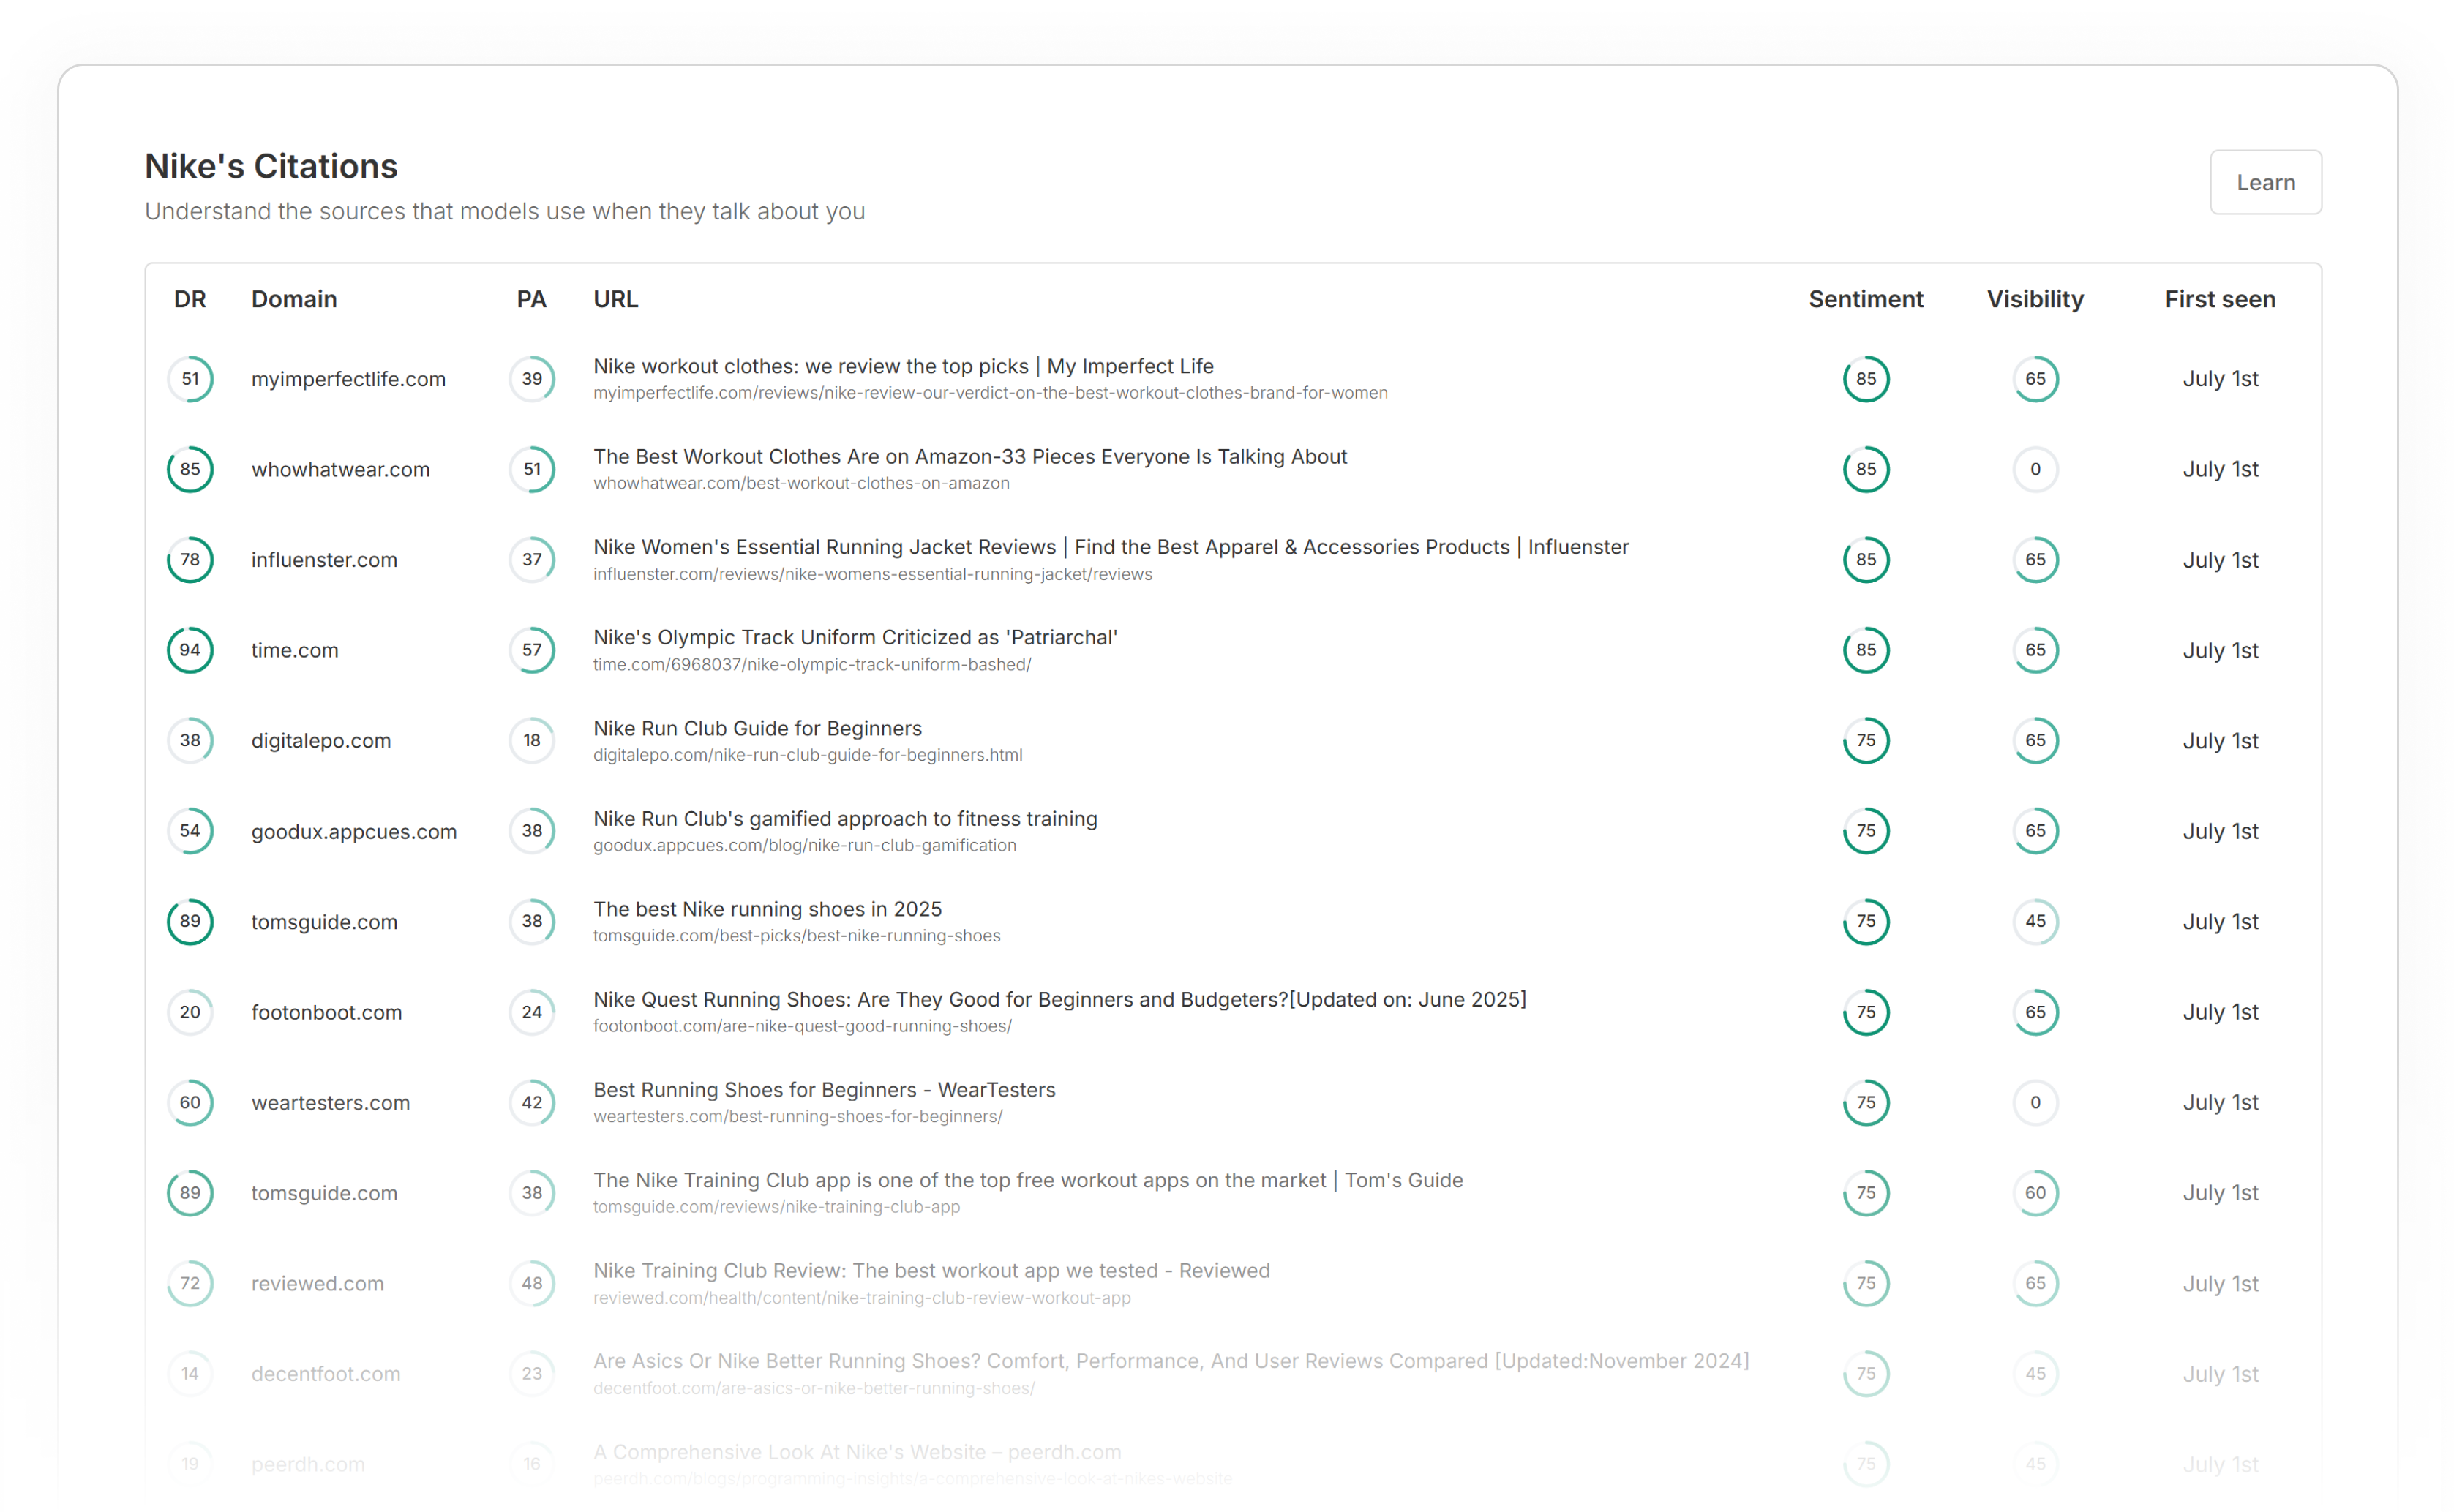This screenshot has width=2454, height=1512.
Task: Open the Nike Run Club Guide for Beginners link
Action: 757,728
